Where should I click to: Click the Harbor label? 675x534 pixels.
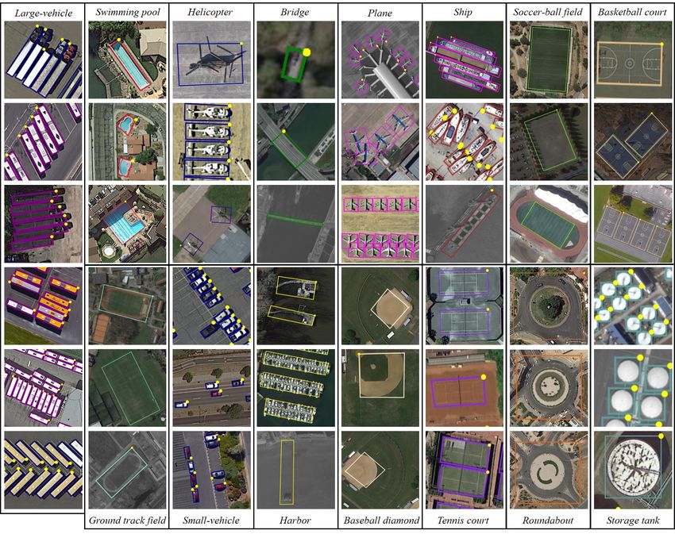pos(295,521)
